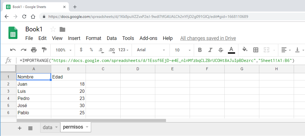Expand the Arial font dropdown
This screenshot has width=305, height=136.
click(x=151, y=50)
